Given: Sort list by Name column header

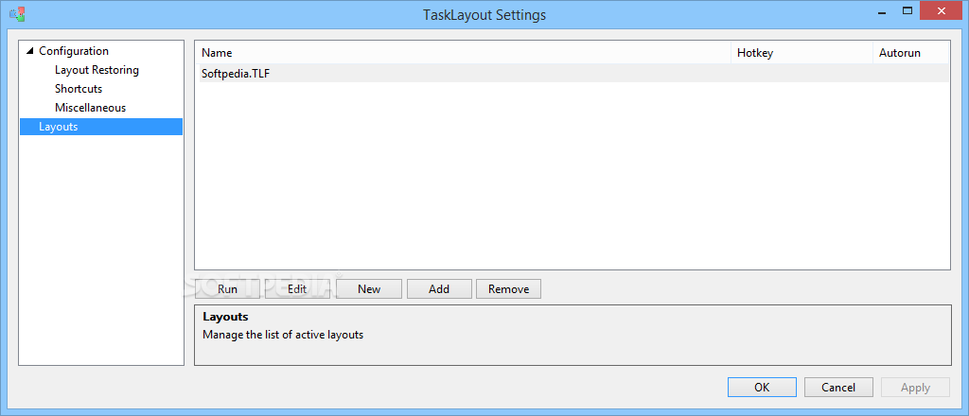Looking at the screenshot, I should (x=463, y=52).
